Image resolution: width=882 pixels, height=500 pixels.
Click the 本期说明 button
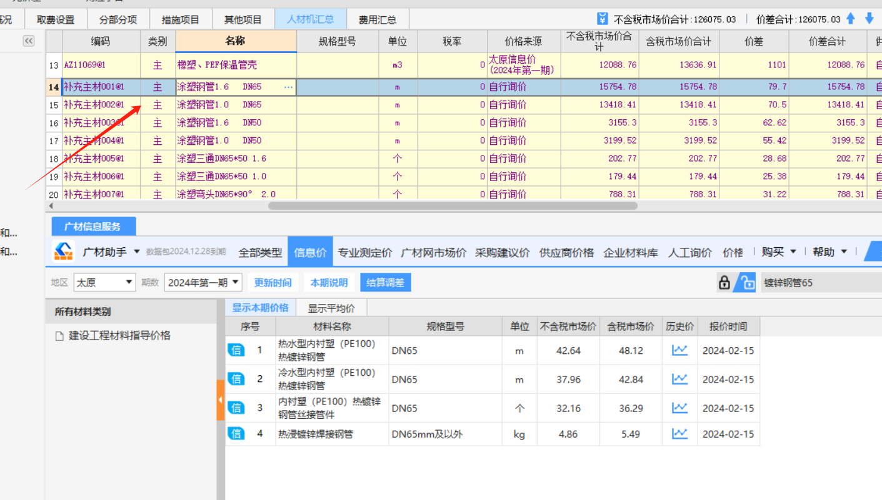329,283
